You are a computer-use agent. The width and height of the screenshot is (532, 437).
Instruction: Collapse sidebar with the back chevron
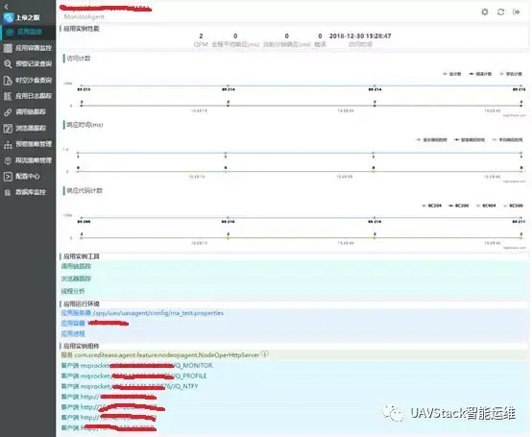click(x=6, y=7)
